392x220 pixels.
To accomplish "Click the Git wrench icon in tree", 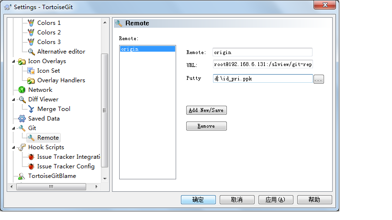I will click(x=22, y=128).
